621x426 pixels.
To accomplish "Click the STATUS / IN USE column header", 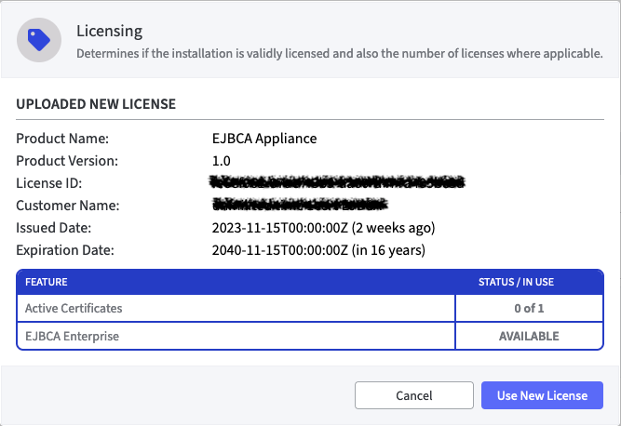I will coord(528,282).
